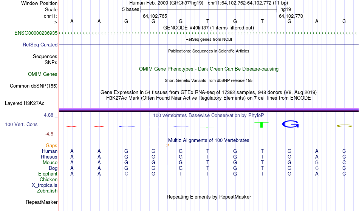Viewport: 359px width, 211px height.
Task: Click the orange Gaps row label
Action: (x=51, y=146)
